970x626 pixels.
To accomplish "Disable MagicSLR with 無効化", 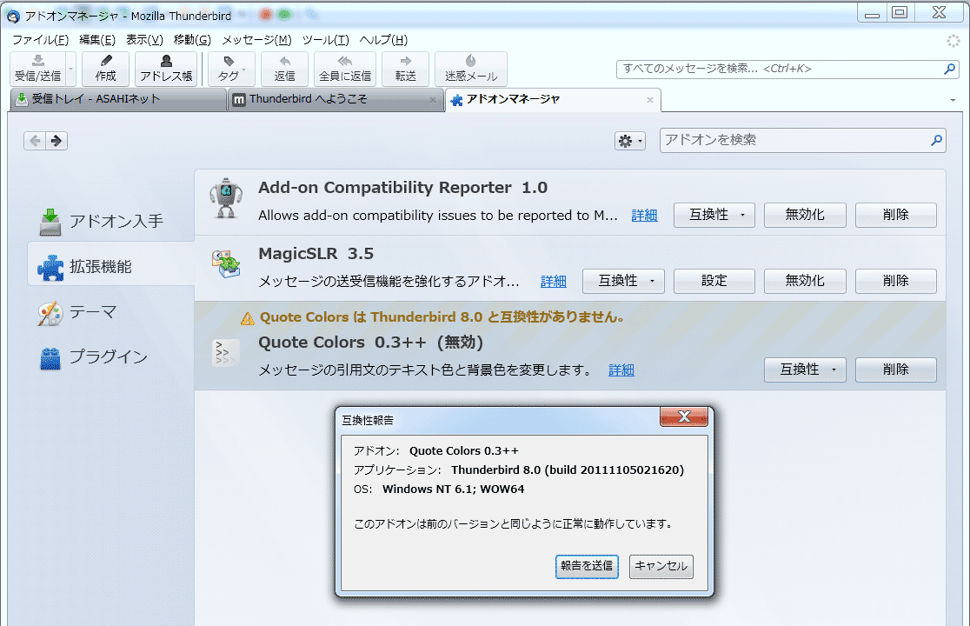I will click(805, 281).
